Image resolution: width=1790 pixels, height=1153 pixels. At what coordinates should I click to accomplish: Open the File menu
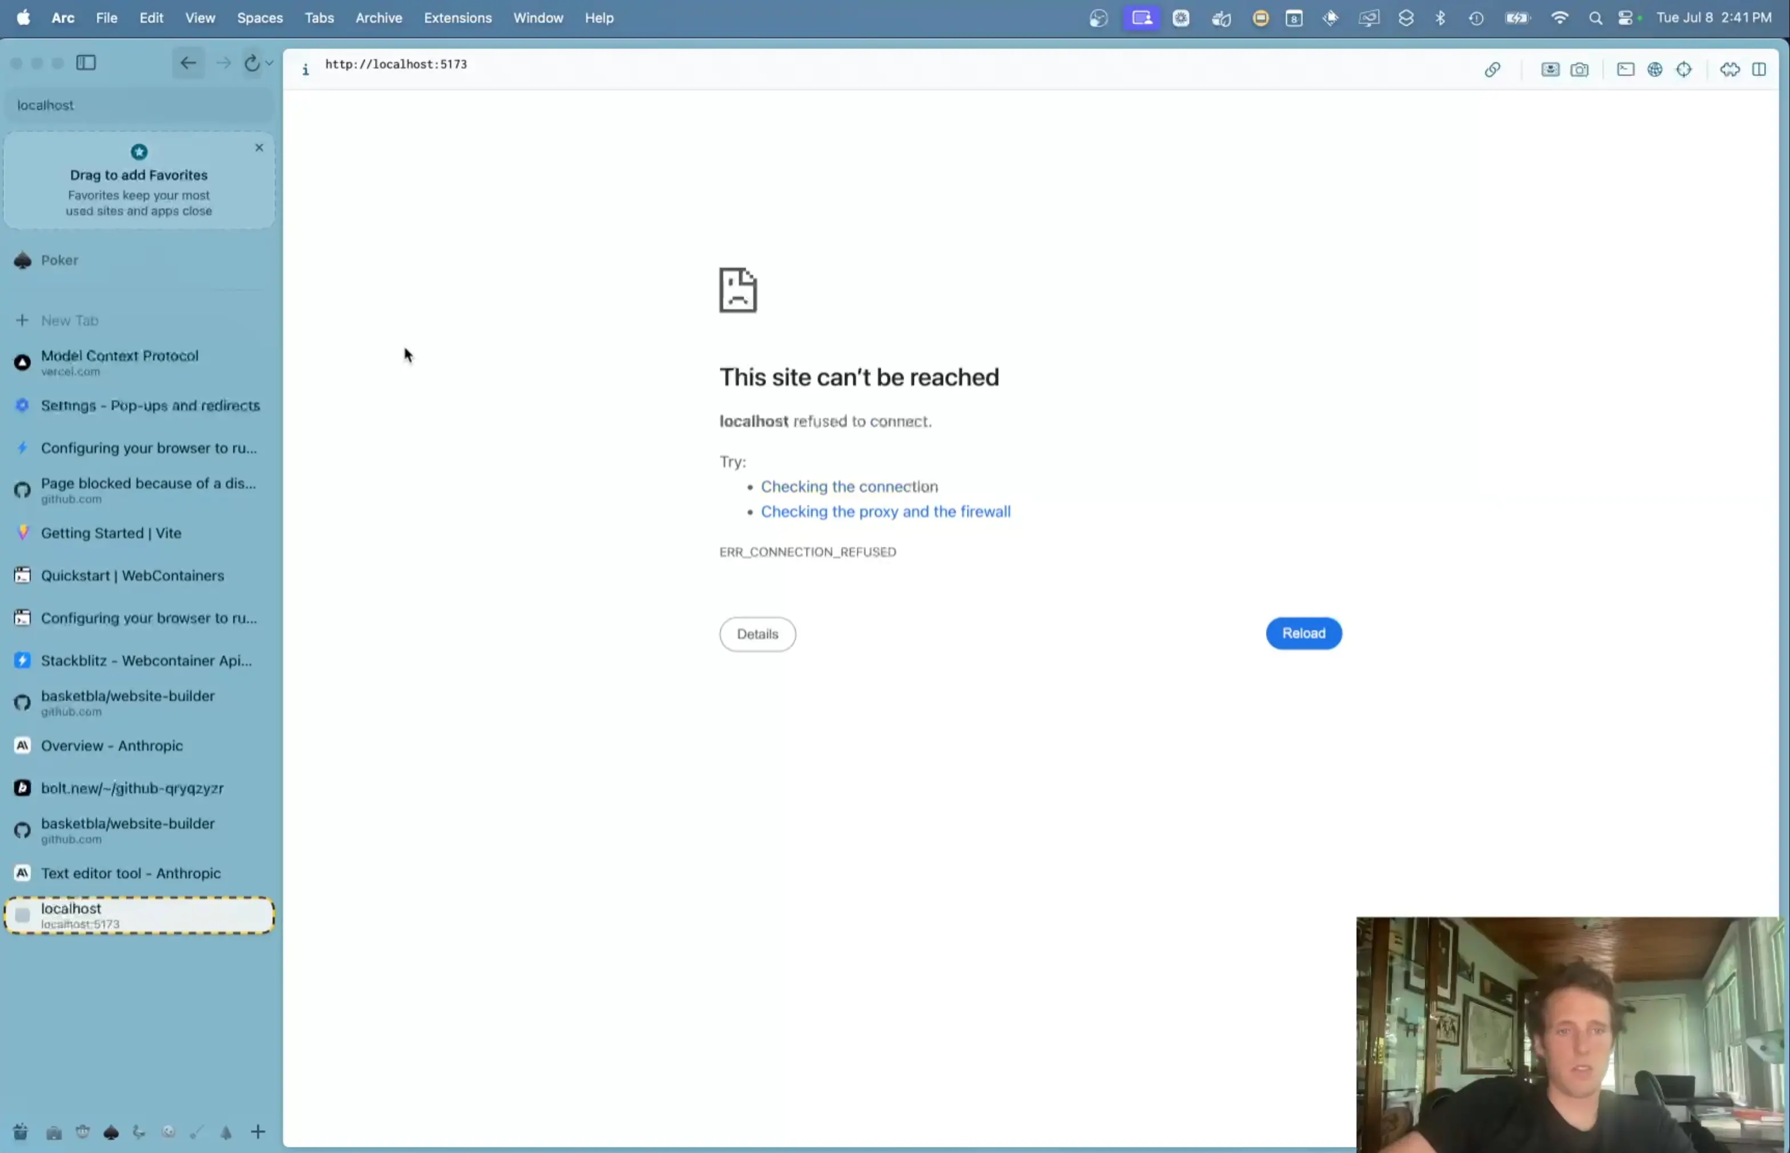[106, 18]
